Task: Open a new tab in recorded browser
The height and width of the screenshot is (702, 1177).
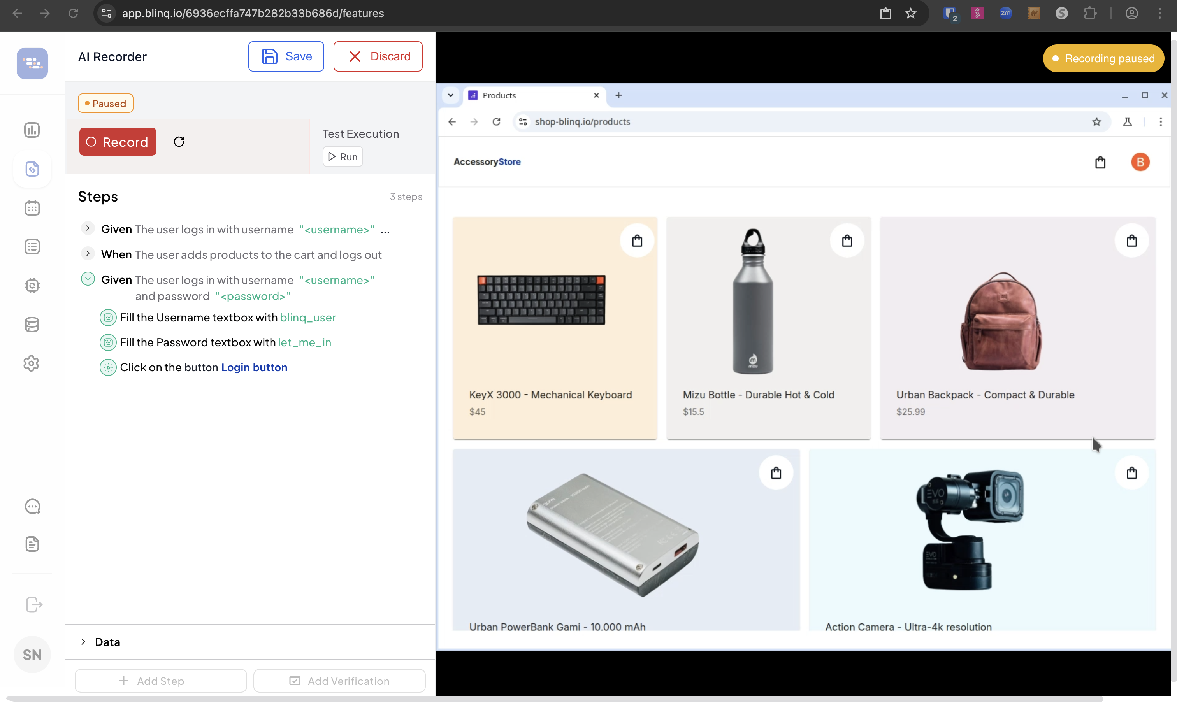Action: [x=618, y=96]
